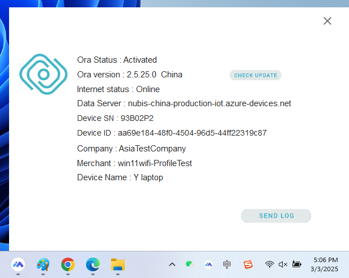This screenshot has height=278, width=349.
Task: Expand the hidden tray icons chevron
Action: tap(172, 264)
